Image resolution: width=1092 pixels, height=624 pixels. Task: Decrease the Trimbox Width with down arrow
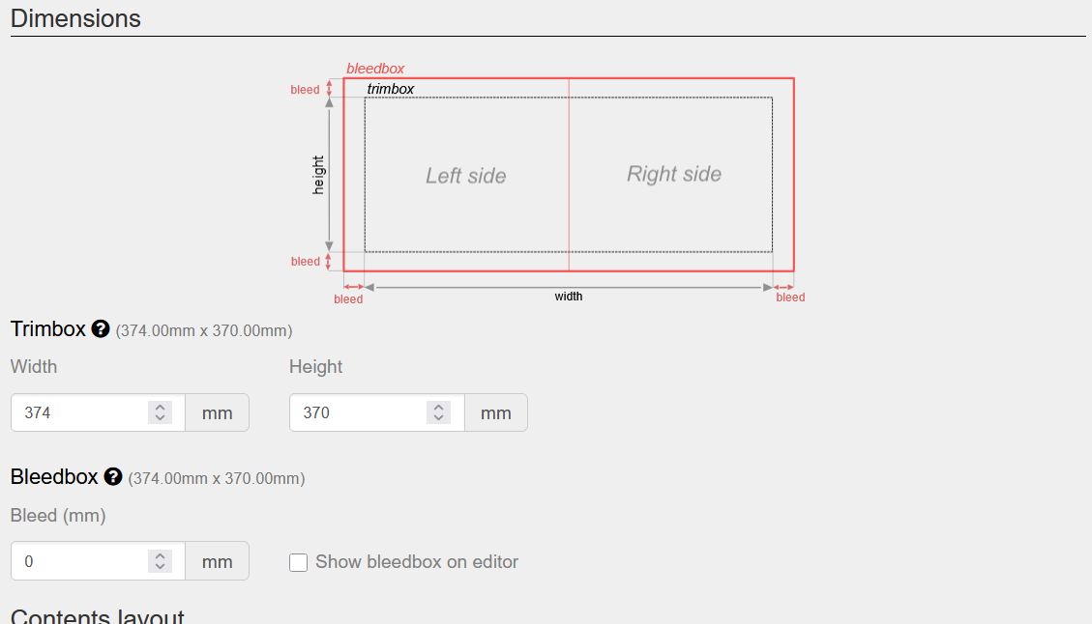coord(161,418)
